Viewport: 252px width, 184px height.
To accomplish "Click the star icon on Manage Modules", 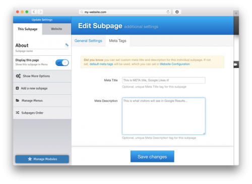I will pyautogui.click(x=30, y=159).
